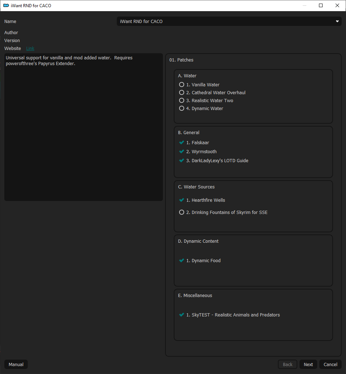Click the '01. Patches' heading
This screenshot has width=346, height=374.
click(x=181, y=60)
